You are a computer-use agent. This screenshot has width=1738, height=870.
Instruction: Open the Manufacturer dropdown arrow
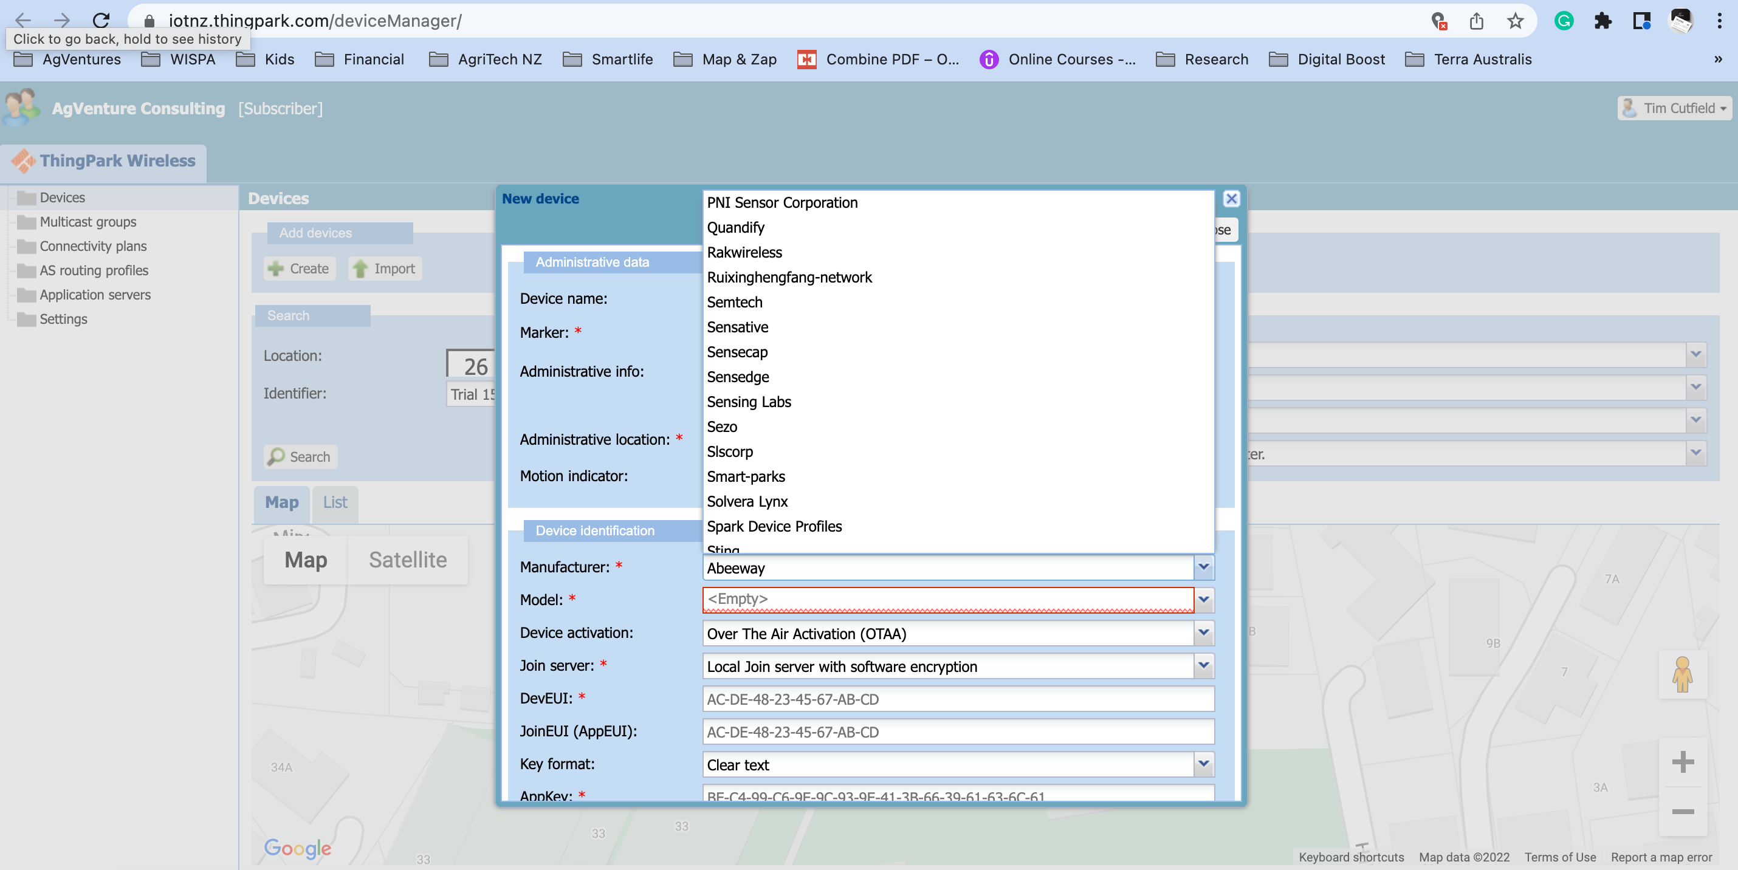tap(1204, 567)
